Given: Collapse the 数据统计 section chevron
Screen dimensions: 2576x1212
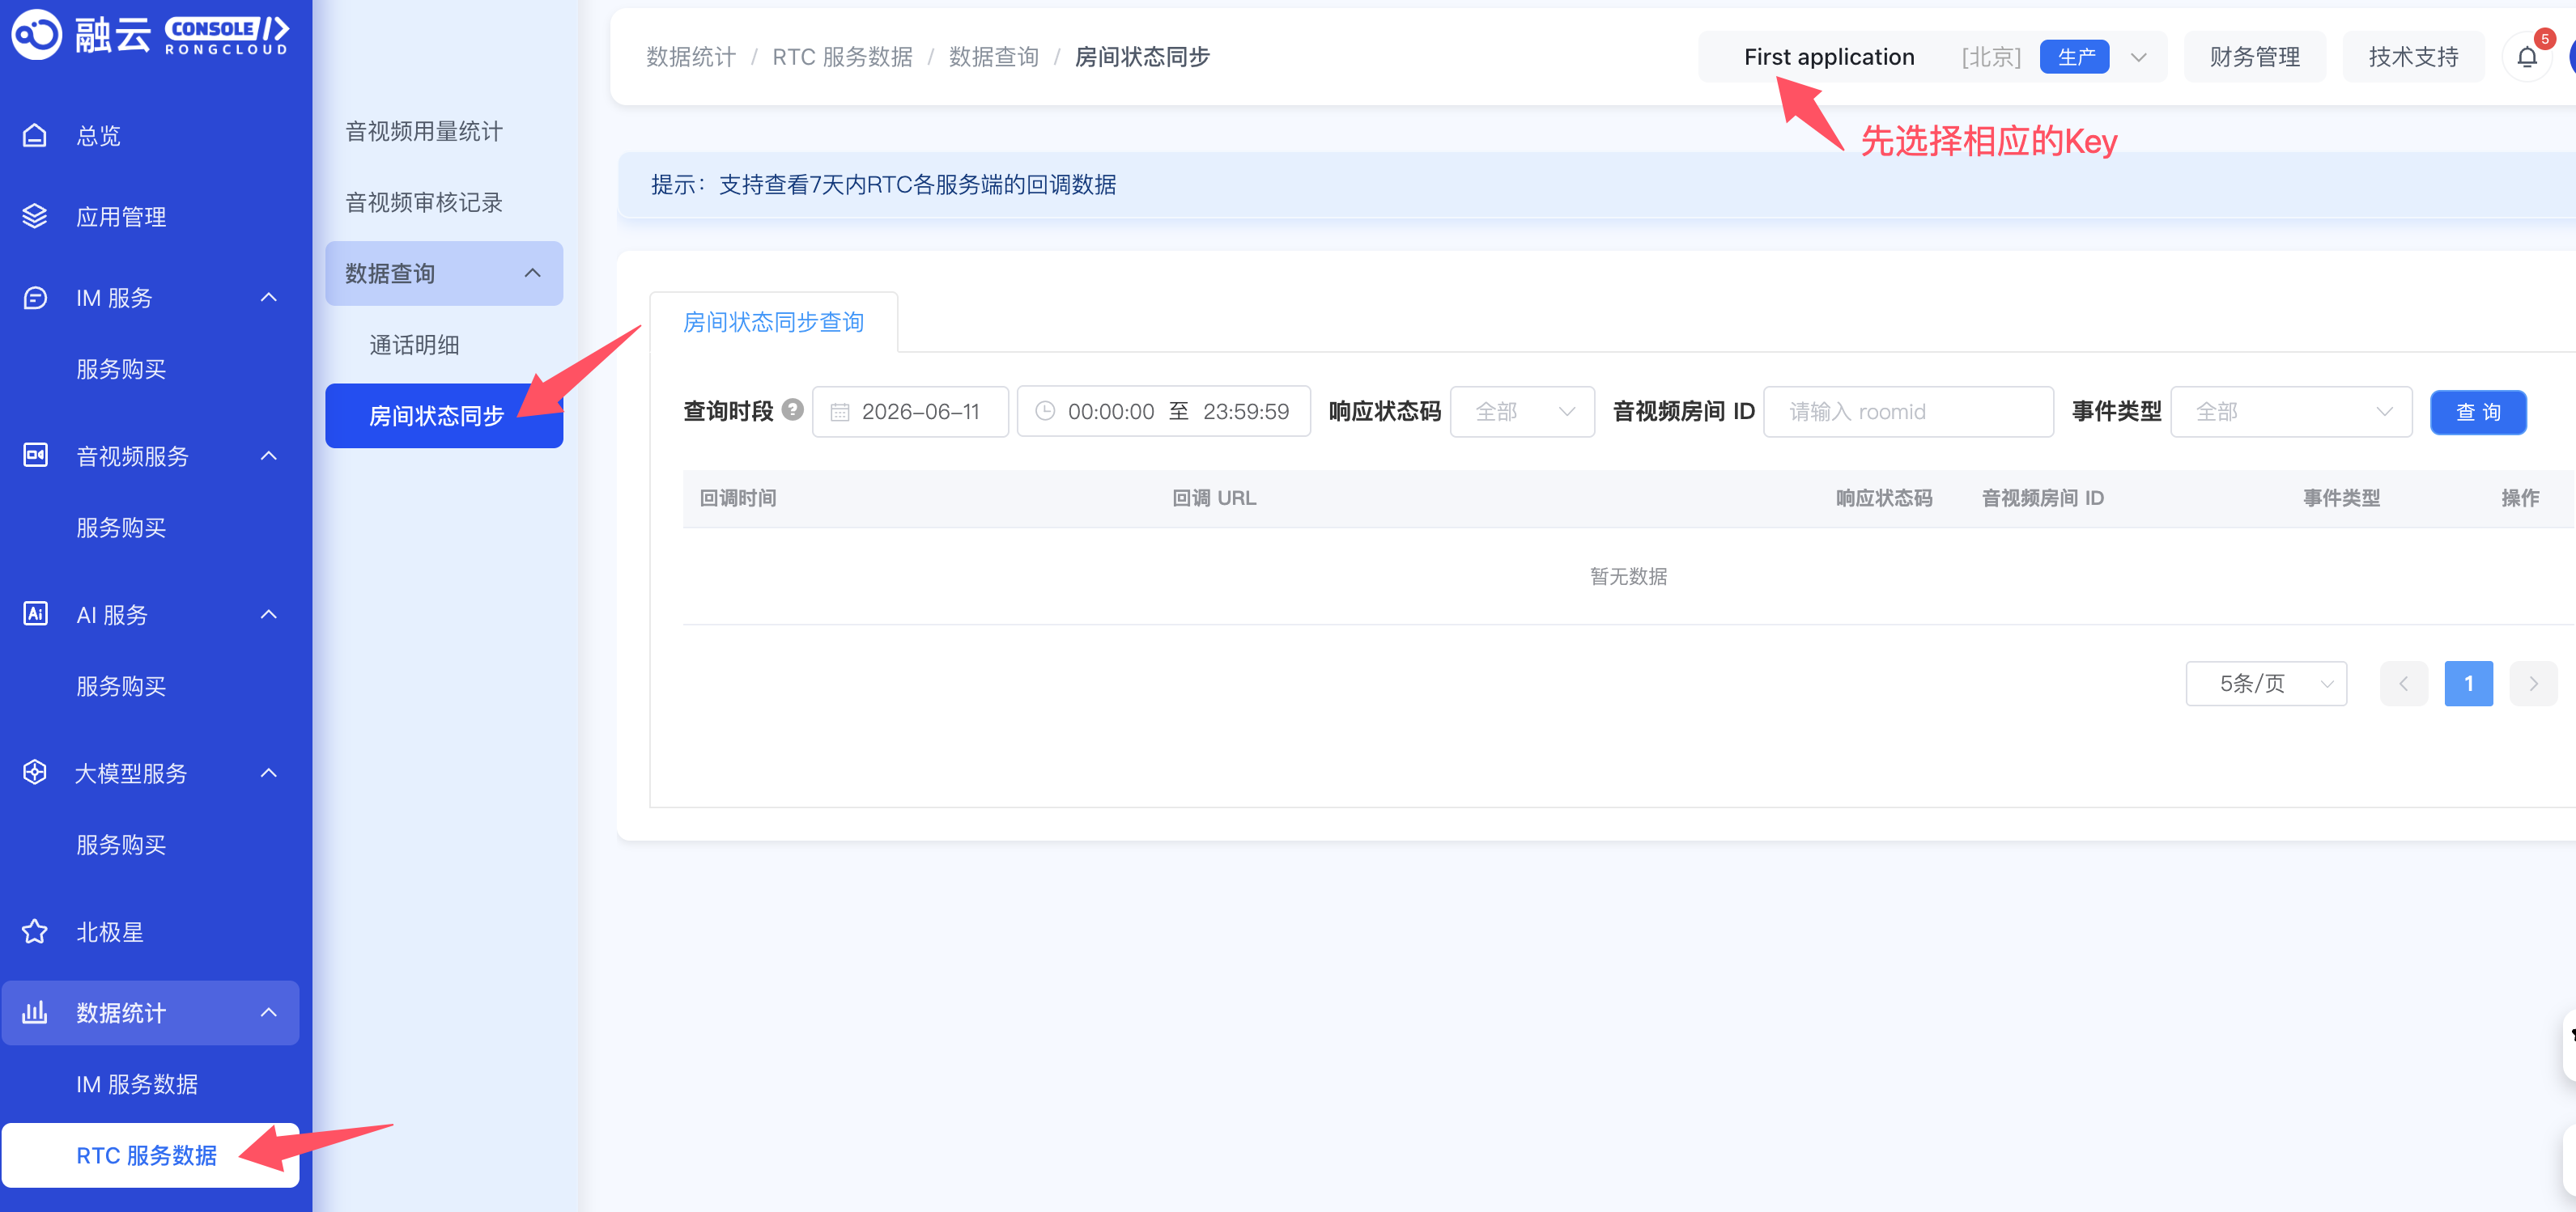Looking at the screenshot, I should 268,1012.
